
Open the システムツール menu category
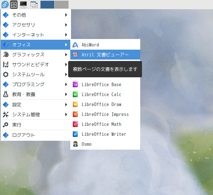[35, 74]
